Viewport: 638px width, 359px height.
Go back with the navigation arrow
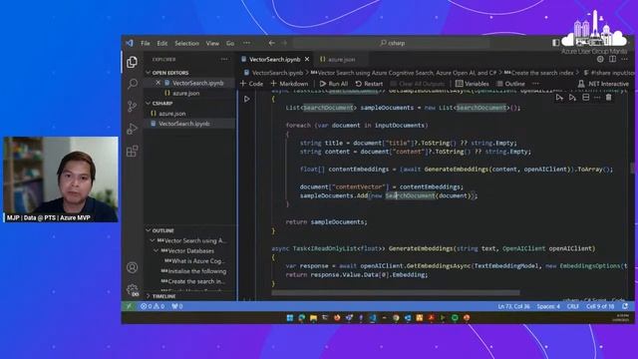tap(271, 43)
